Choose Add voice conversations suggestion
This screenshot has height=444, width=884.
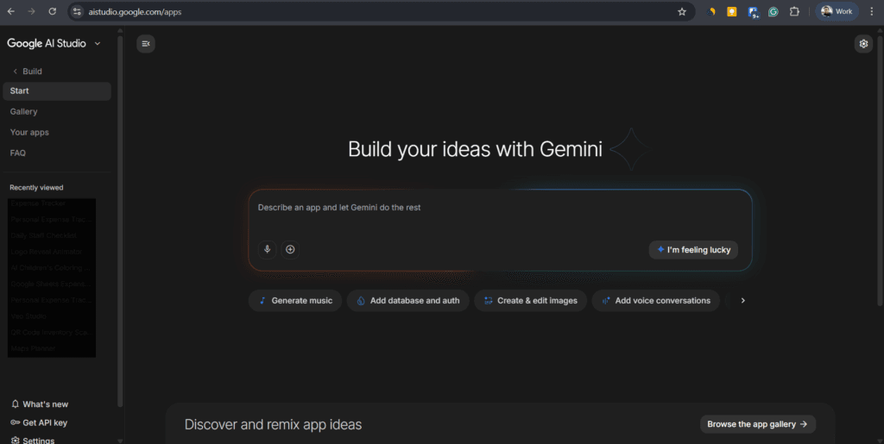pyautogui.click(x=656, y=301)
